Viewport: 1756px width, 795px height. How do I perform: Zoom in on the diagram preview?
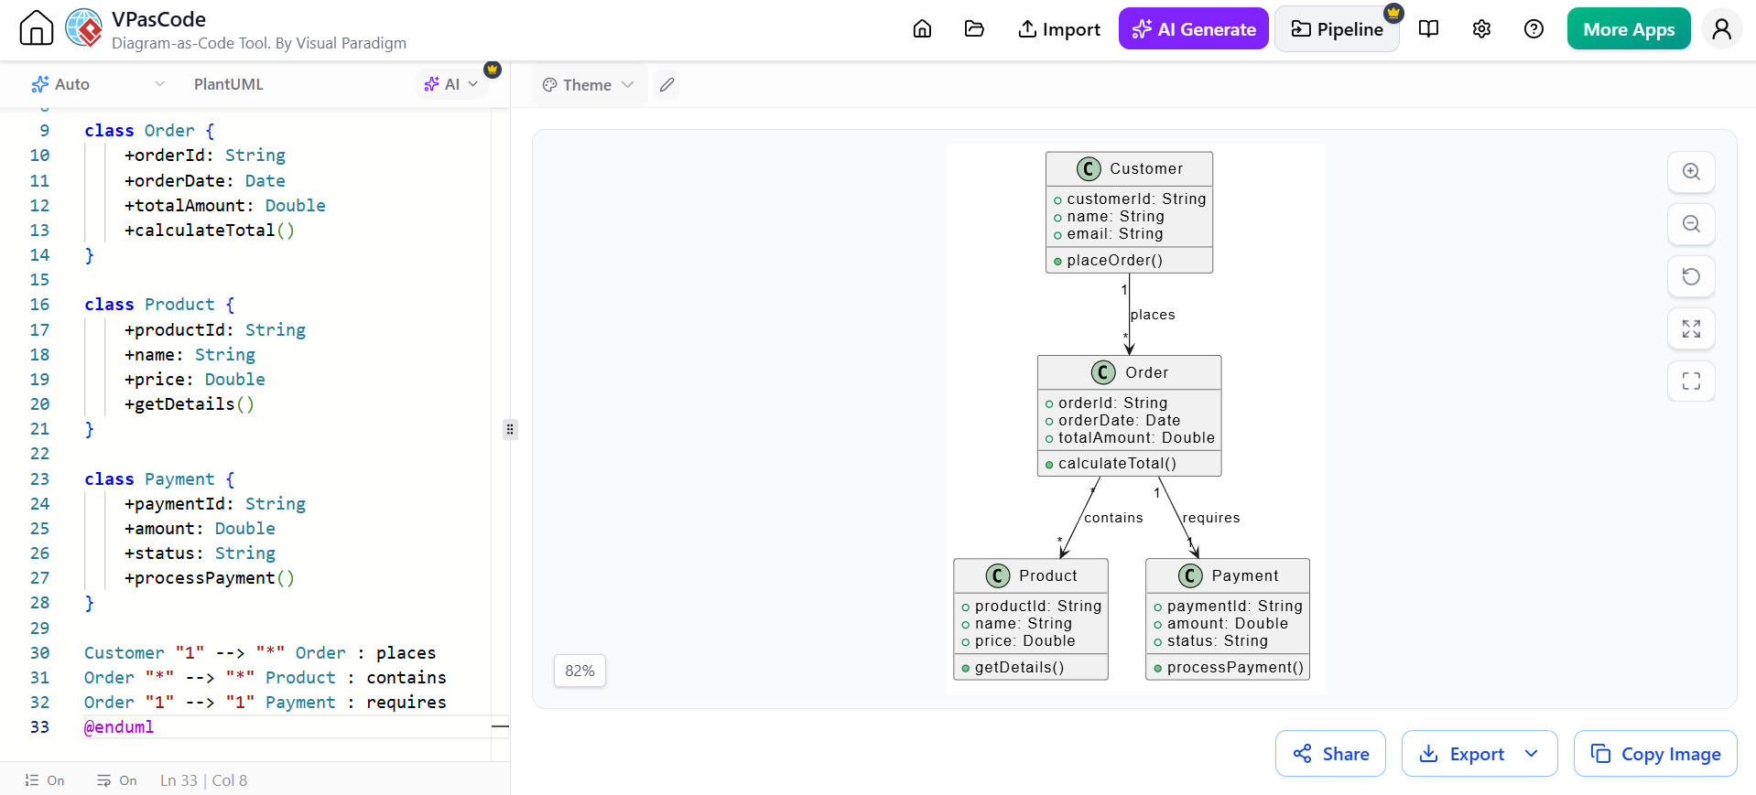click(x=1691, y=172)
